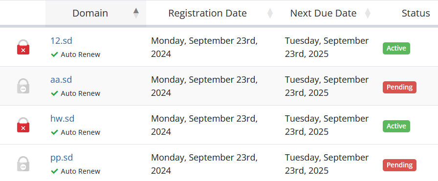Viewport: 438px width, 181px height.
Task: Click the Pending badge for aa.sd
Action: pyautogui.click(x=399, y=87)
